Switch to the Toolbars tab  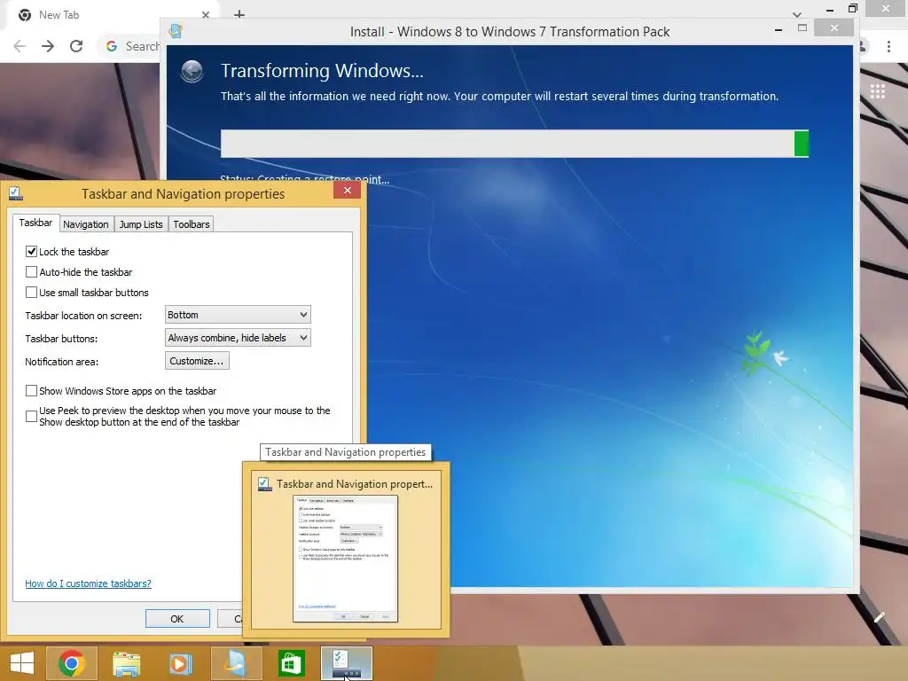click(192, 224)
